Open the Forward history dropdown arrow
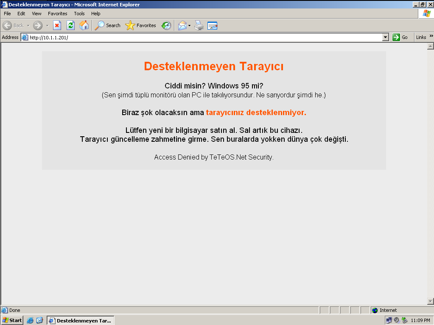The width and height of the screenshot is (434, 325). [x=47, y=26]
